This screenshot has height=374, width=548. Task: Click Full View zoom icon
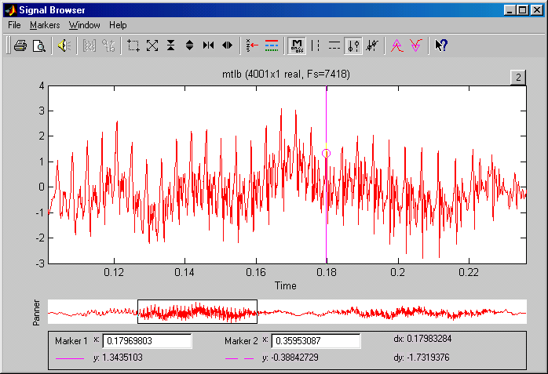152,45
